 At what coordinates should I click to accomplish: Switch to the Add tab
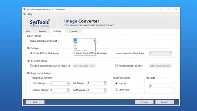coord(28,31)
